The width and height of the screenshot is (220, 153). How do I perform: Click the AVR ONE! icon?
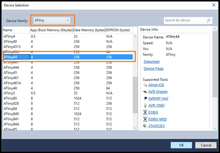(x=145, y=105)
